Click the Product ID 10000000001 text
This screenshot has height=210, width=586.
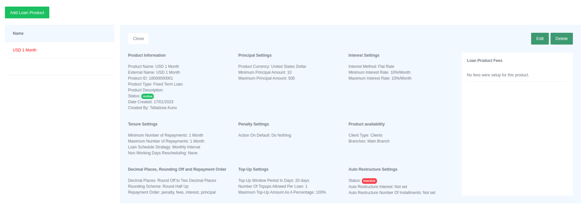pos(150,78)
